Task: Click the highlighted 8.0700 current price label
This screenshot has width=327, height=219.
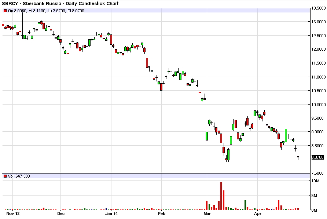Action: pos(317,157)
